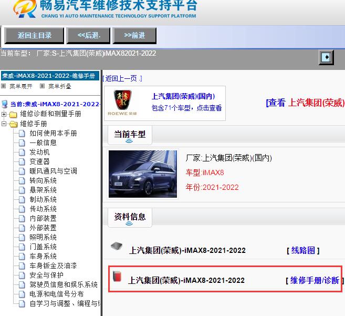345x316 pixels.
Task: Click the 菜单折叠 collapse-all icon
Action: (x=42, y=86)
